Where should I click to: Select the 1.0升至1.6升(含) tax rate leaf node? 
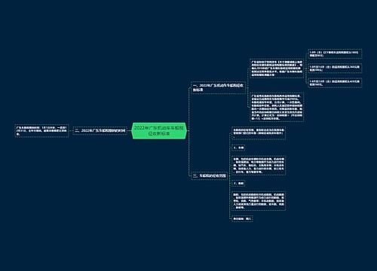pyautogui.click(x=335, y=69)
